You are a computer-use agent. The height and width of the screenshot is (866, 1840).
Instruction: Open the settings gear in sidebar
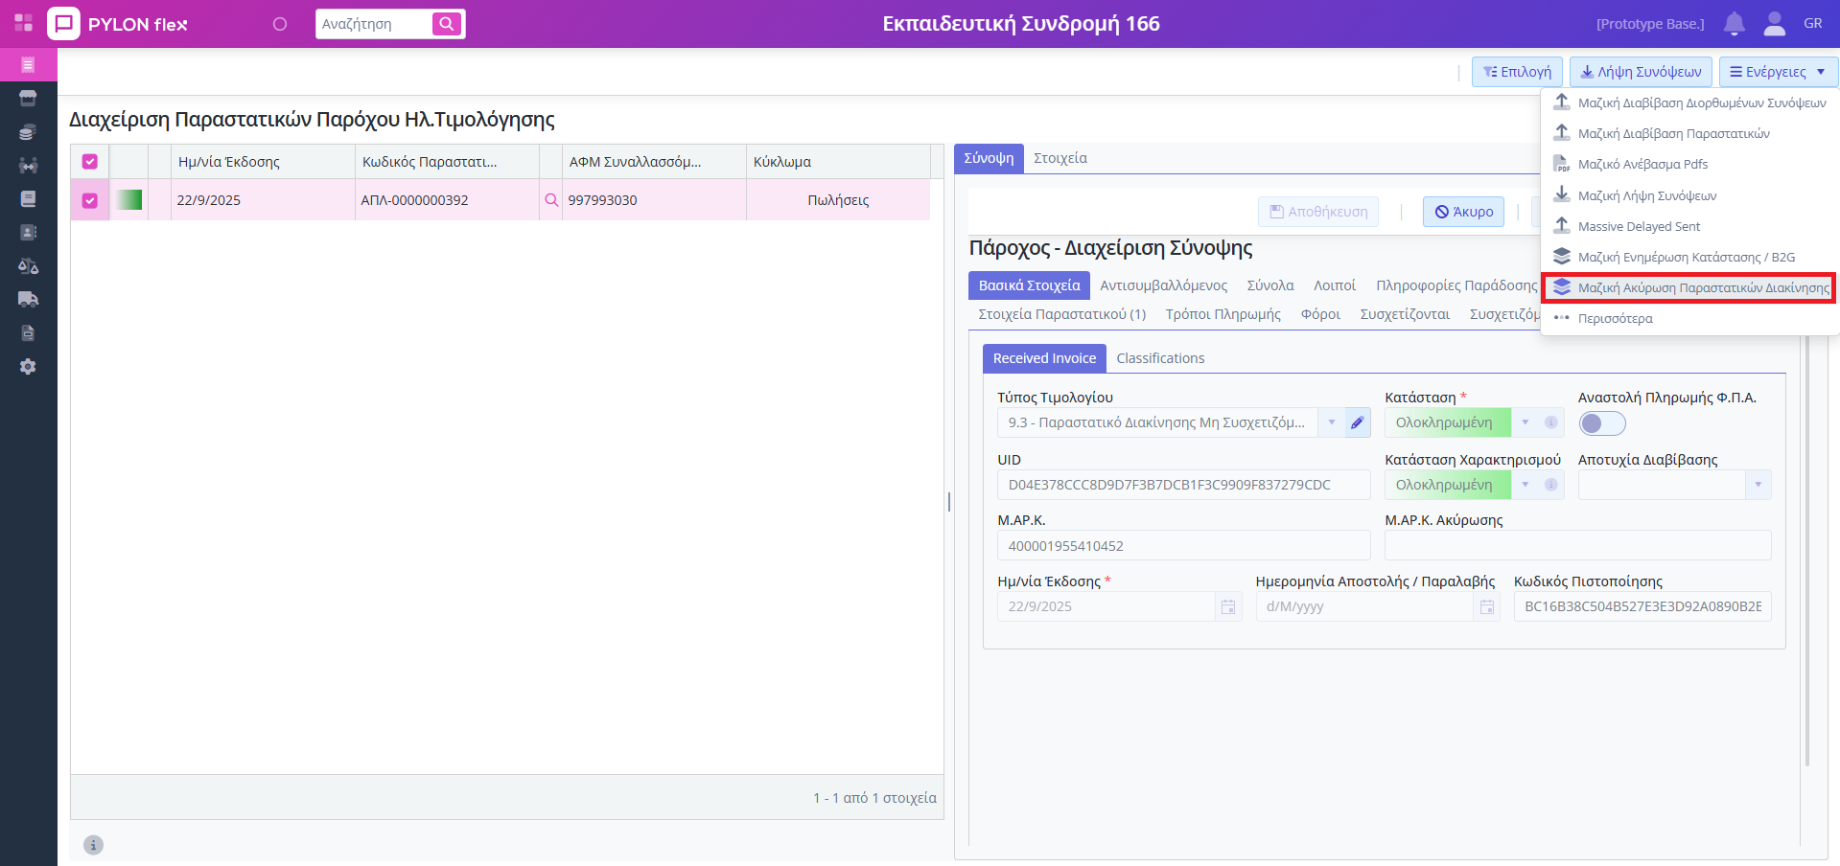pos(28,367)
